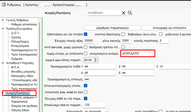Screen dimensions: 191x112
Task: Click the settings tree vertical scrollbar
Action: click(39, 67)
